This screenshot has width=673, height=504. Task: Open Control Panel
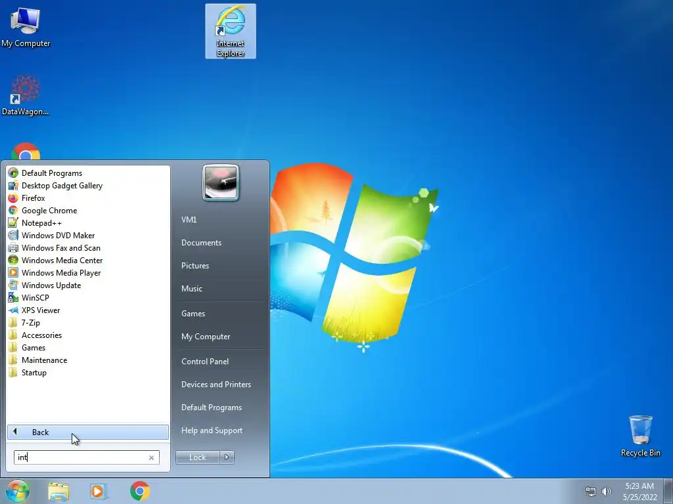[x=220, y=362]
